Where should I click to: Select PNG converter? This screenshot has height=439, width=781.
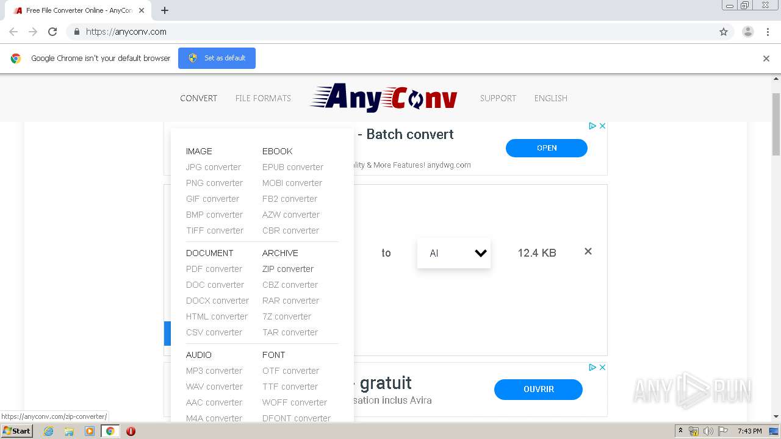(x=214, y=183)
